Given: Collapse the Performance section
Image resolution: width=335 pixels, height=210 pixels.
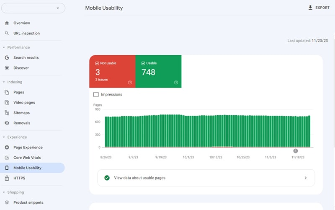Looking at the screenshot, I should click(x=4, y=47).
